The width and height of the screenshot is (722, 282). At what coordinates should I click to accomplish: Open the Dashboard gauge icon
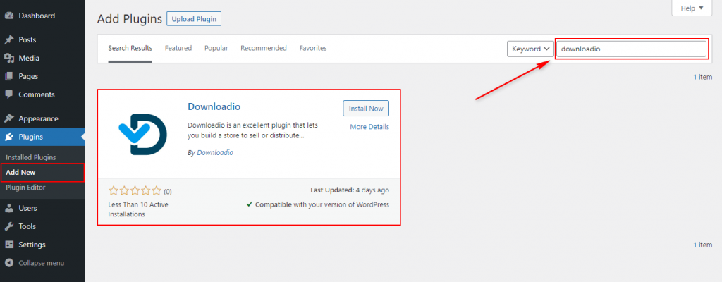point(8,16)
